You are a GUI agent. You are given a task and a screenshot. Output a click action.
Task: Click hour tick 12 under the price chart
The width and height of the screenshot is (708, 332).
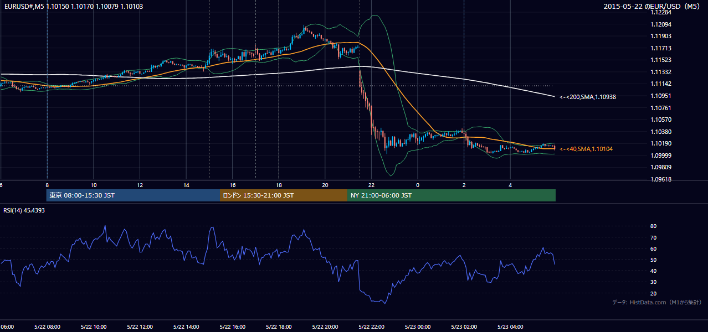click(x=140, y=185)
